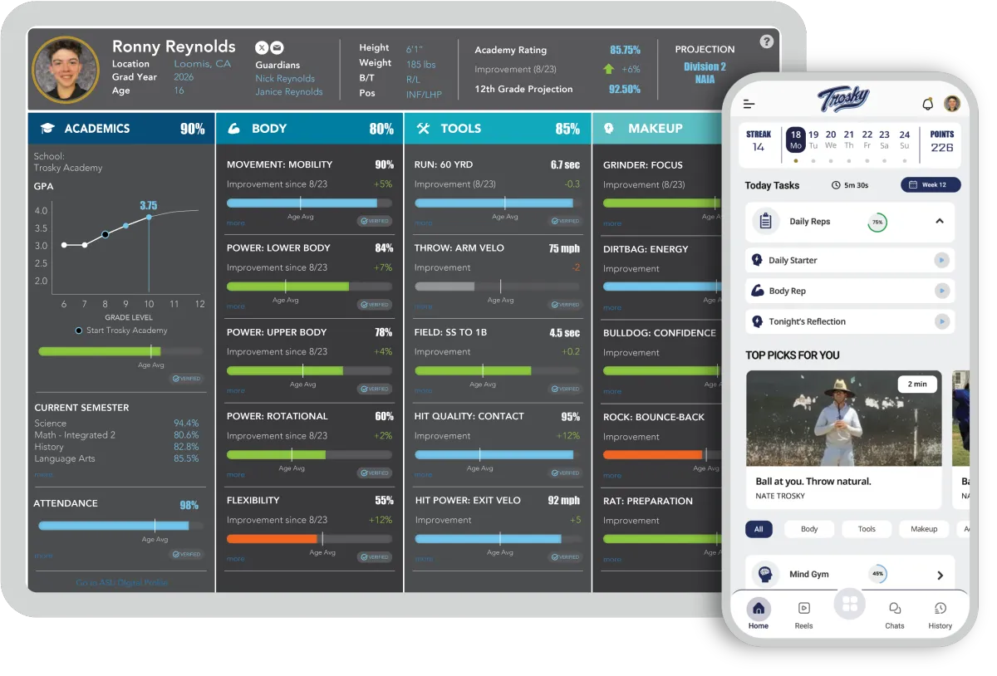Open the notifications bell in the phone app
Image resolution: width=997 pixels, height=676 pixels.
pos(928,104)
